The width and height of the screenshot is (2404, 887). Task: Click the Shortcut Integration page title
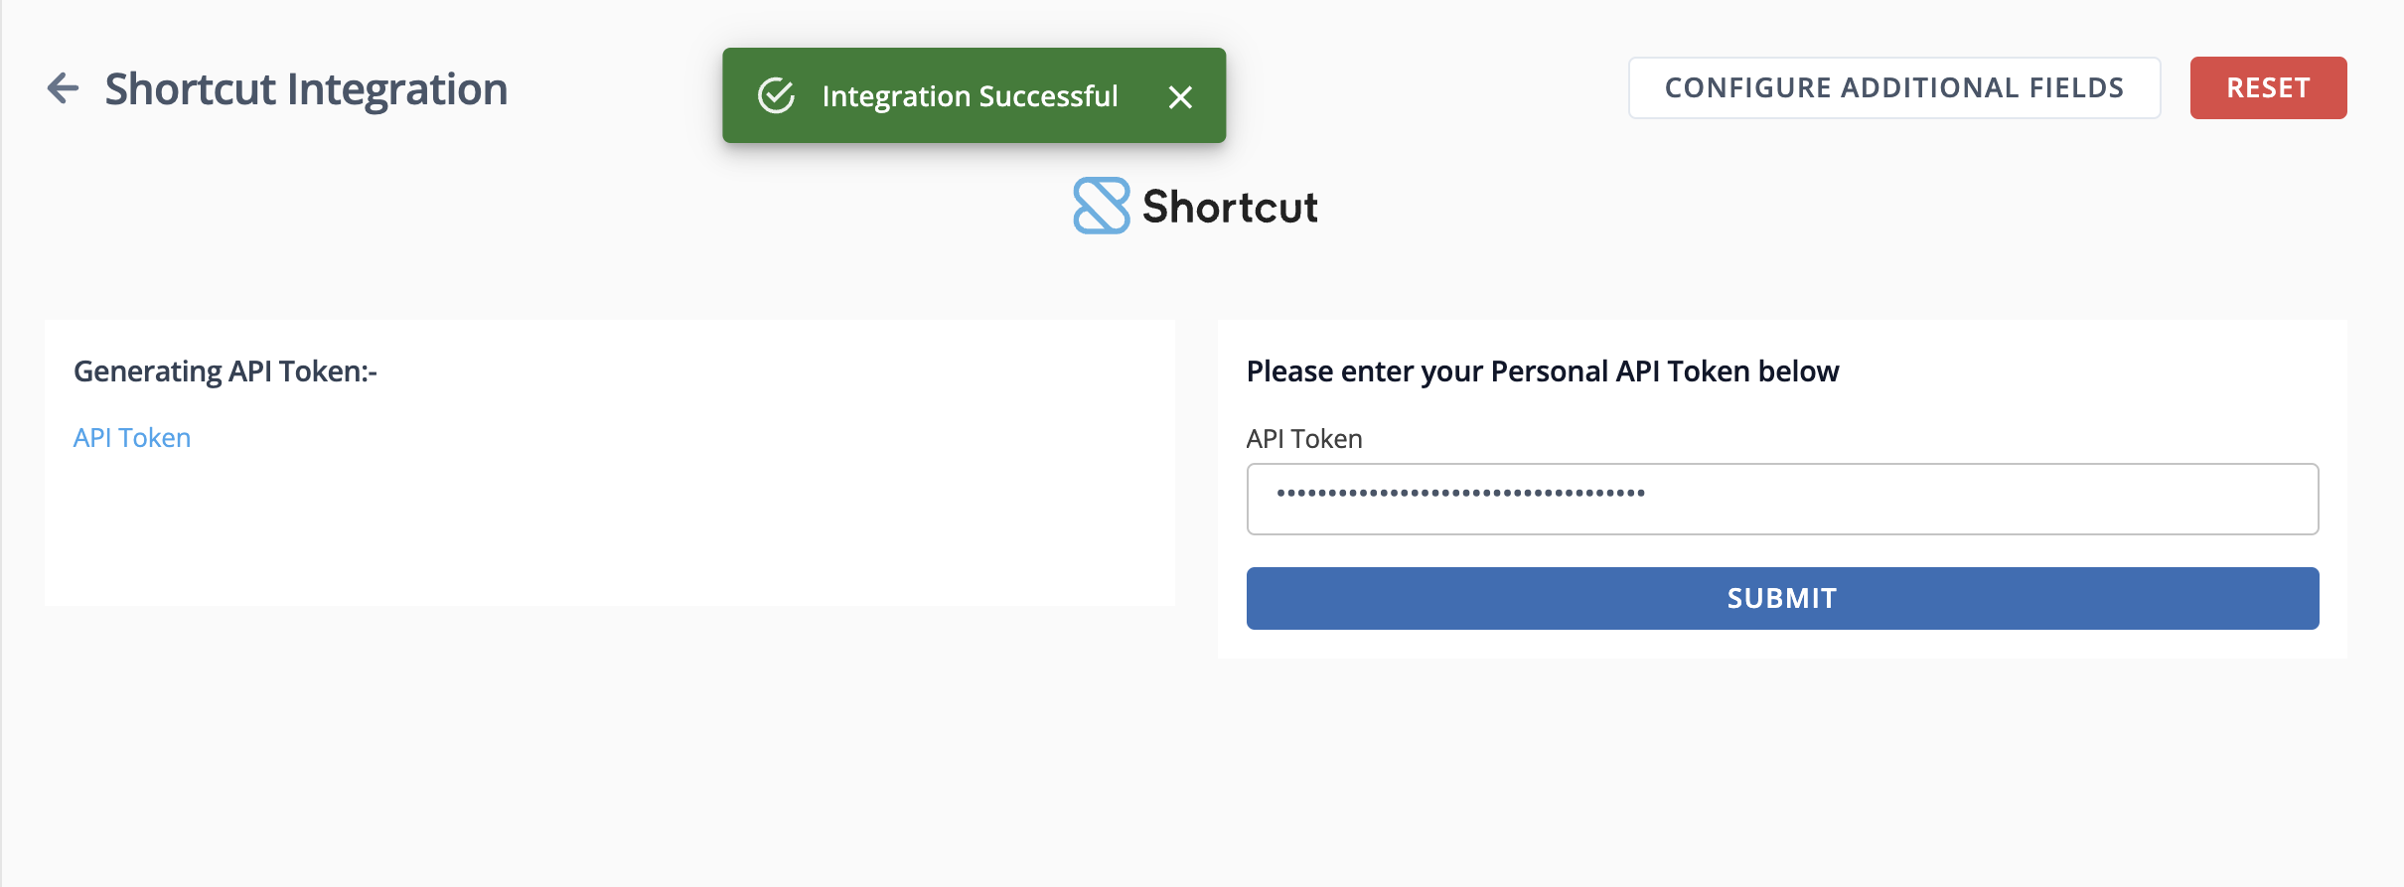(306, 89)
